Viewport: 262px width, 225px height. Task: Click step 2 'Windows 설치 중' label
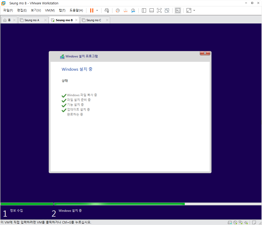pos(70,211)
